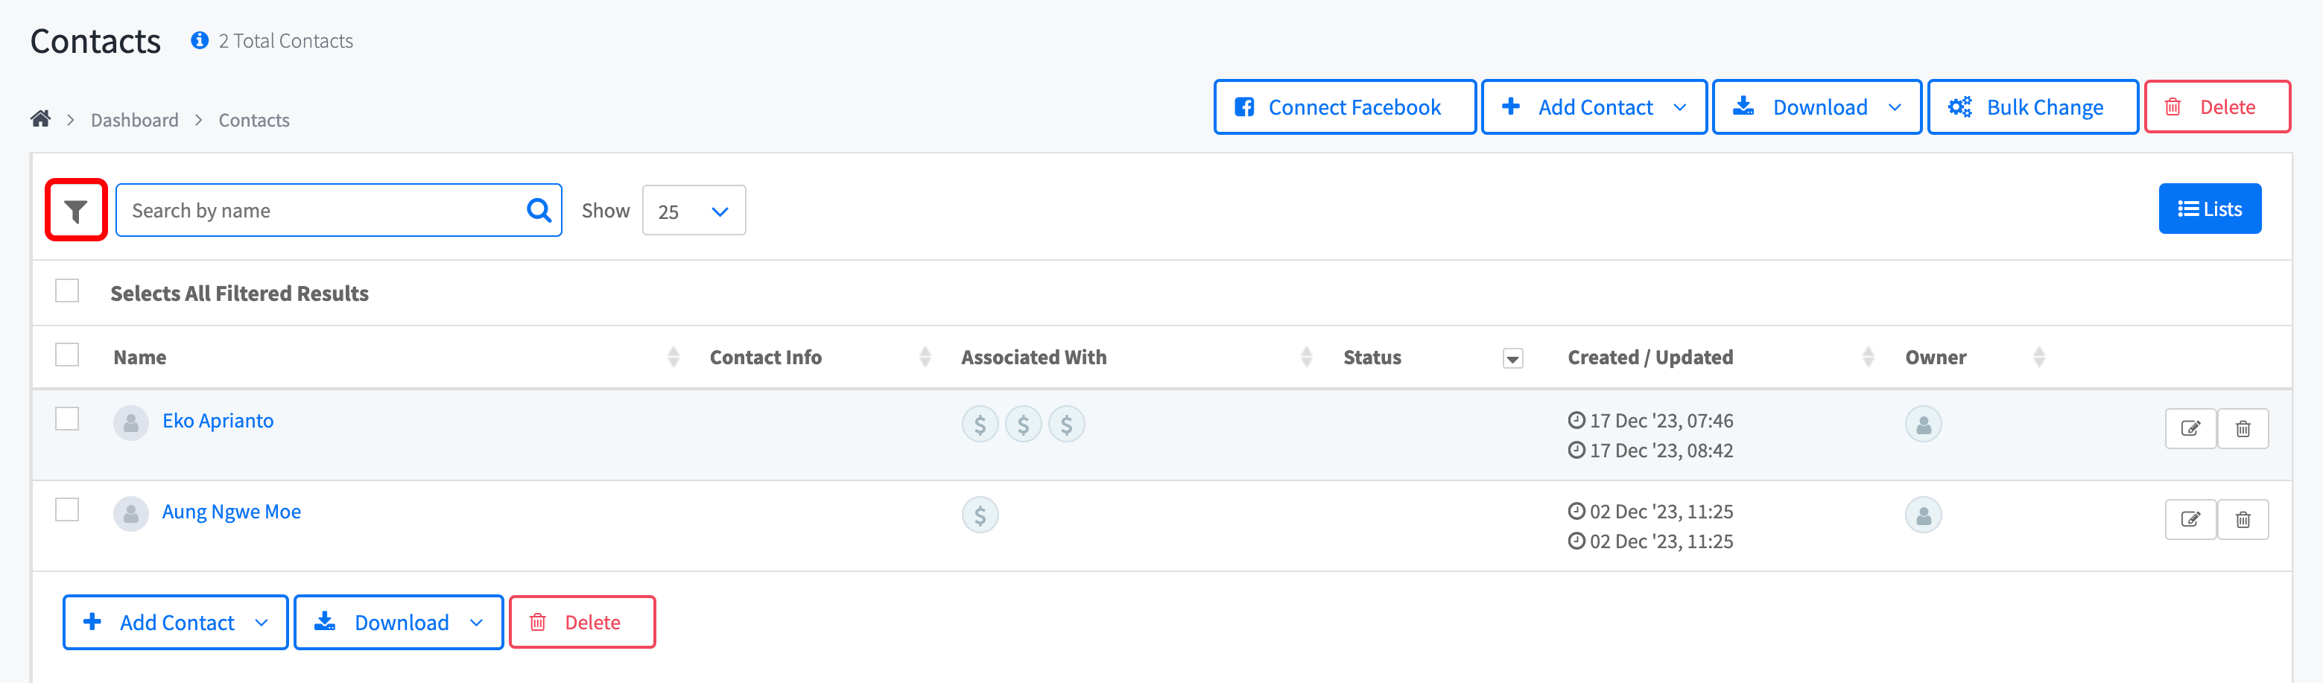Tick Selects All Filtered Results checkbox

click(67, 291)
